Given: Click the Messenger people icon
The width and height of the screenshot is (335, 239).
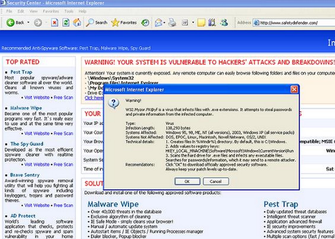Looking at the screenshot, I should 224,23.
